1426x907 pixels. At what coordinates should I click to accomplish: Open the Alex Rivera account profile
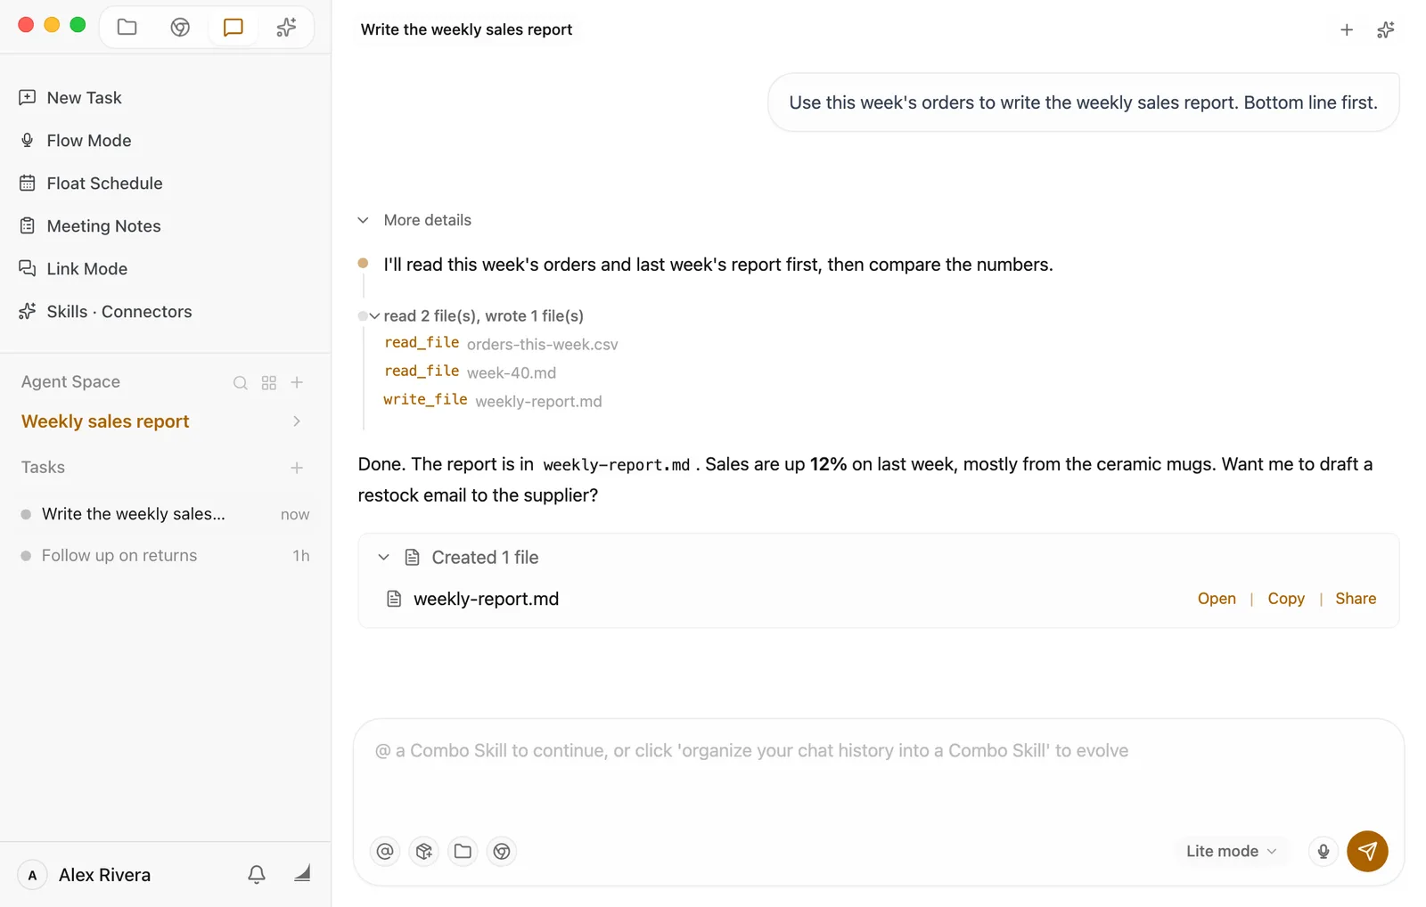point(85,875)
